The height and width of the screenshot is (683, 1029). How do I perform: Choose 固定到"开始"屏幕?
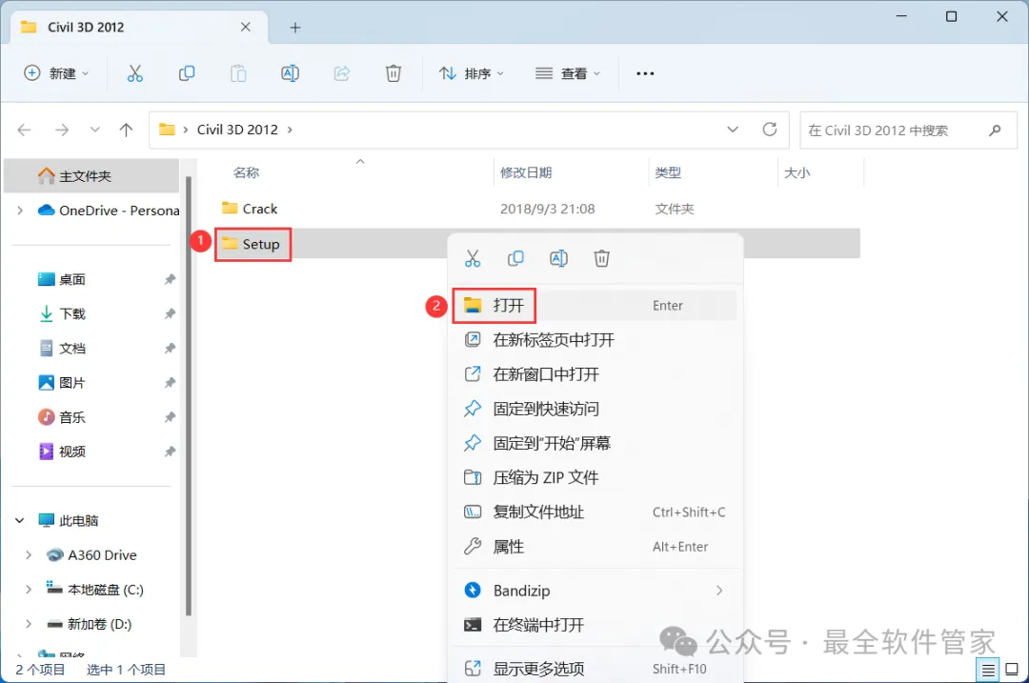point(595,443)
